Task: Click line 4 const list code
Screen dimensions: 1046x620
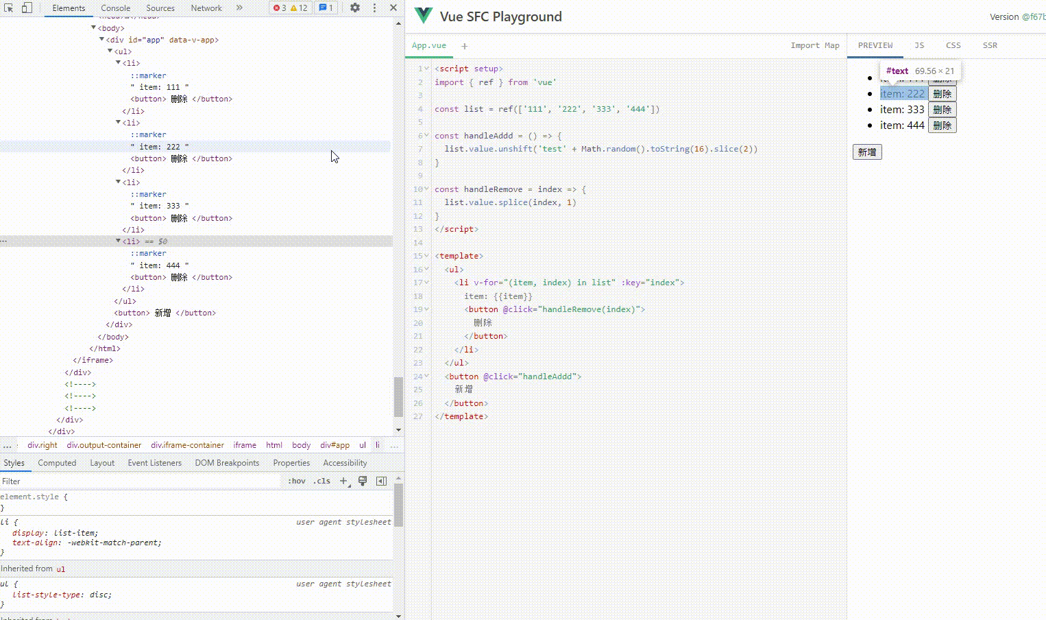Action: [x=547, y=109]
